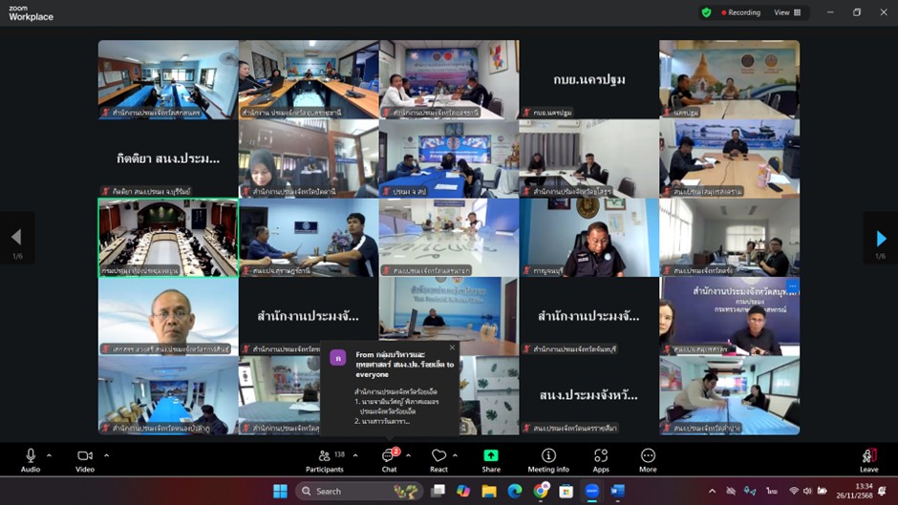
Task: Expand the arrow next to Participants
Action: click(x=355, y=455)
